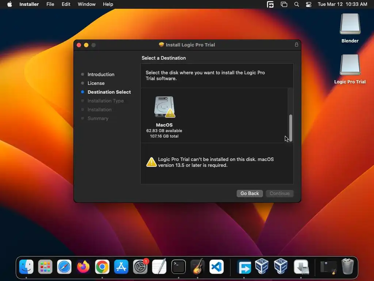This screenshot has width=374, height=281.
Task: Open TextEdit from the Dock
Action: pos(159,267)
